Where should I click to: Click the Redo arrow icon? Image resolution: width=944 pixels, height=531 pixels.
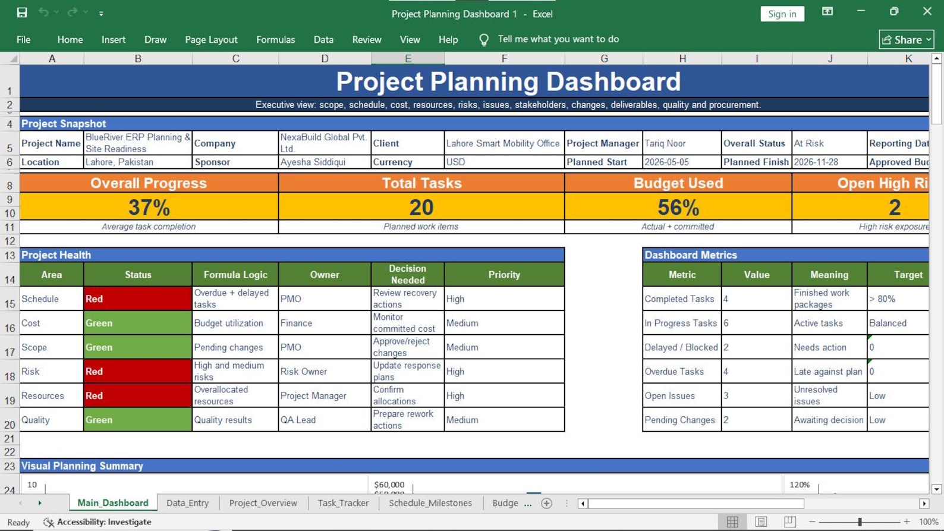pyautogui.click(x=72, y=12)
